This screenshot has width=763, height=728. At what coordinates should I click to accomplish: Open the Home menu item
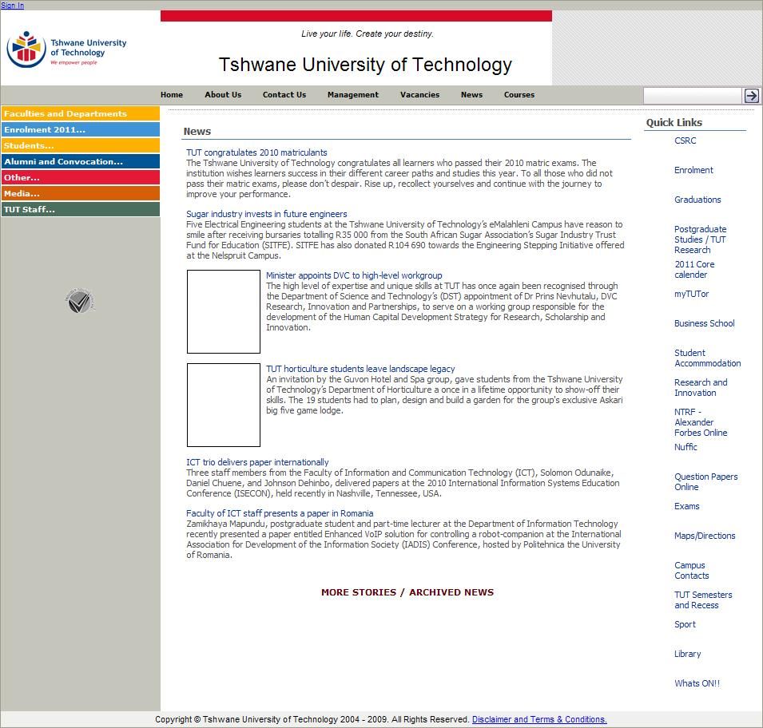pos(172,95)
